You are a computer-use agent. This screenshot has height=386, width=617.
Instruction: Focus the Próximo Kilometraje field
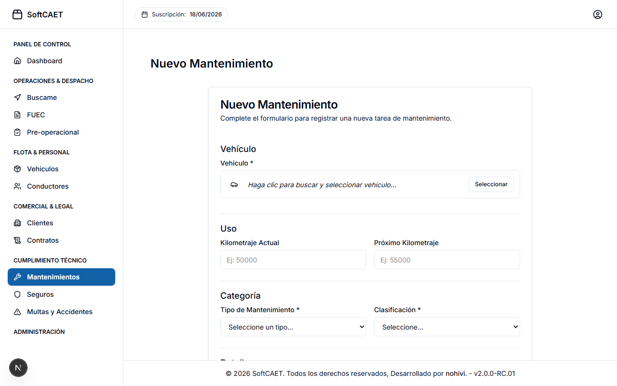click(447, 260)
